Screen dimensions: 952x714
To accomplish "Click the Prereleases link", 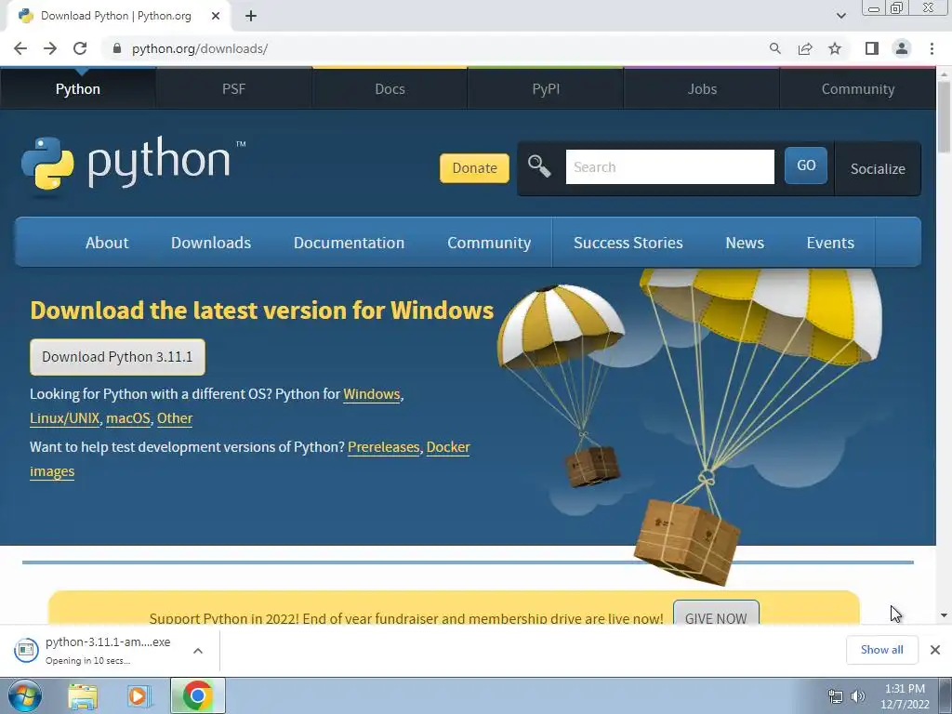I will coord(383,447).
